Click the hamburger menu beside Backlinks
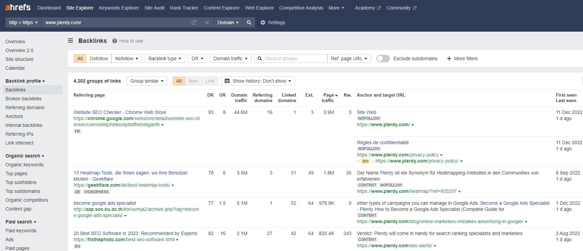583x251 pixels. 70,41
